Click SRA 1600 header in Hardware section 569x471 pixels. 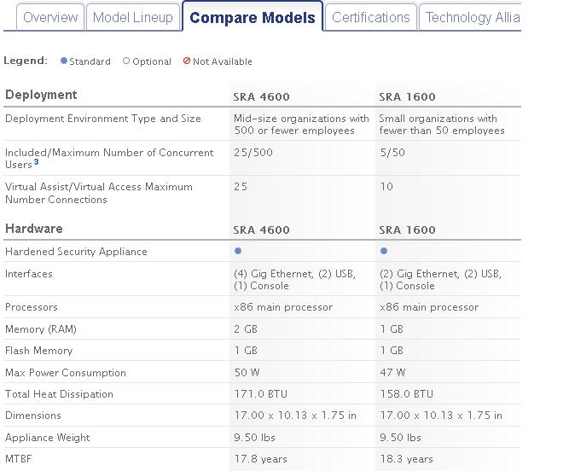coord(407,230)
